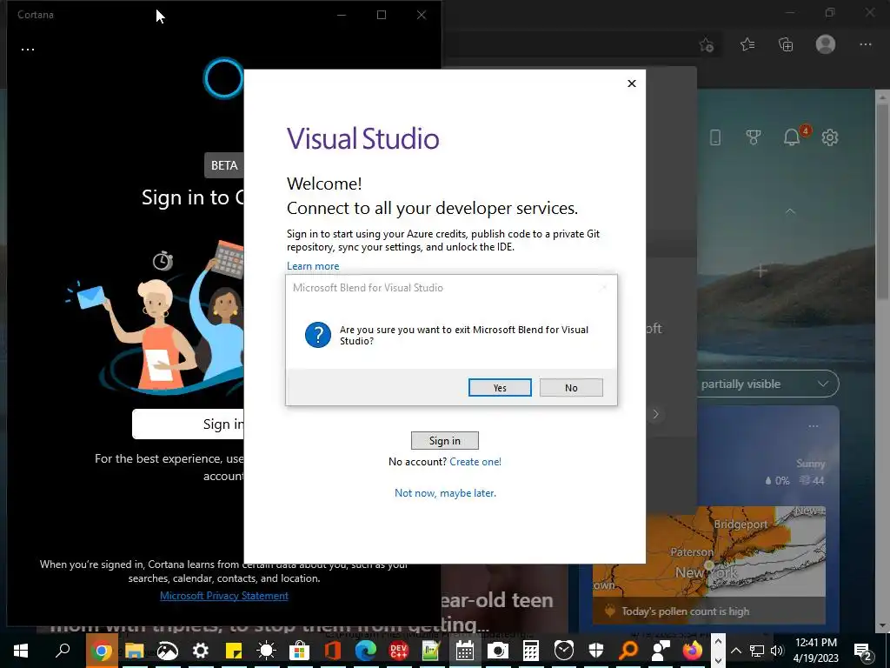Open Settings gear in taskbar
This screenshot has height=668, width=890.
[201, 651]
